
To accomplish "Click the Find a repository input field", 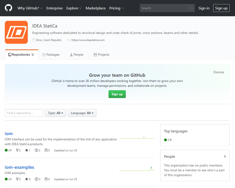I will [24, 113].
